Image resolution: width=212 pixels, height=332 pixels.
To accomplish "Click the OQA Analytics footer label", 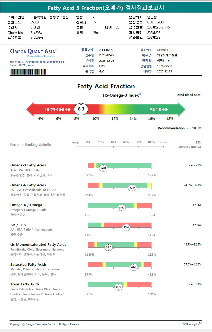I will coord(192,324).
